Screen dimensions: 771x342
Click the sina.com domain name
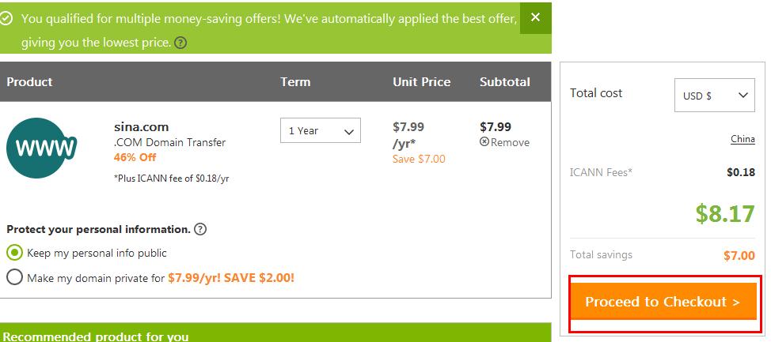[x=141, y=127]
